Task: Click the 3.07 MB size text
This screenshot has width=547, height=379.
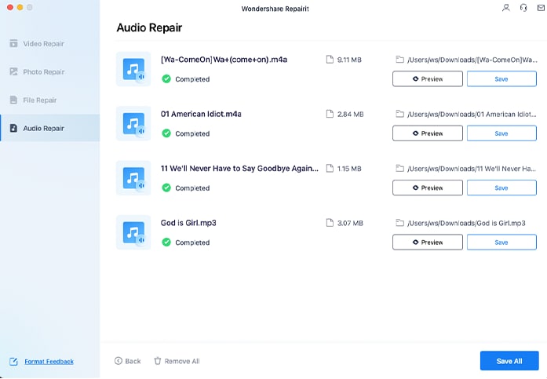Action: click(350, 223)
